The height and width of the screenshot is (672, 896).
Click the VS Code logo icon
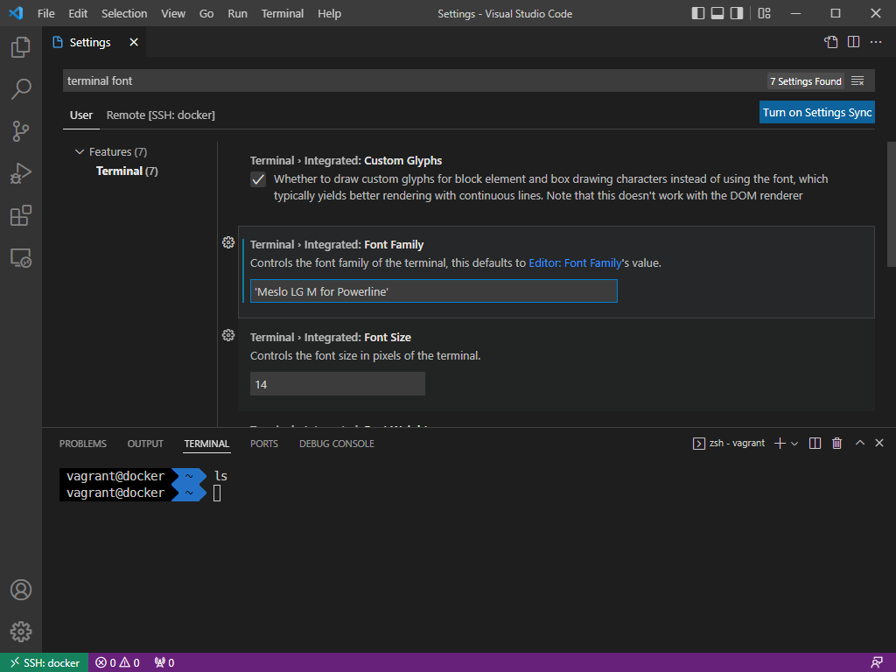pyautogui.click(x=16, y=13)
